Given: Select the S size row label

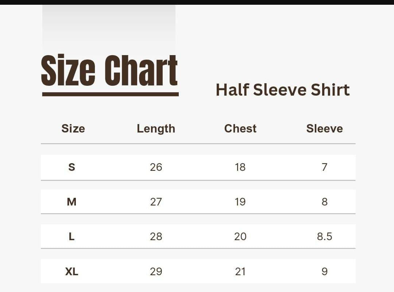Looking at the screenshot, I should pos(72,167).
